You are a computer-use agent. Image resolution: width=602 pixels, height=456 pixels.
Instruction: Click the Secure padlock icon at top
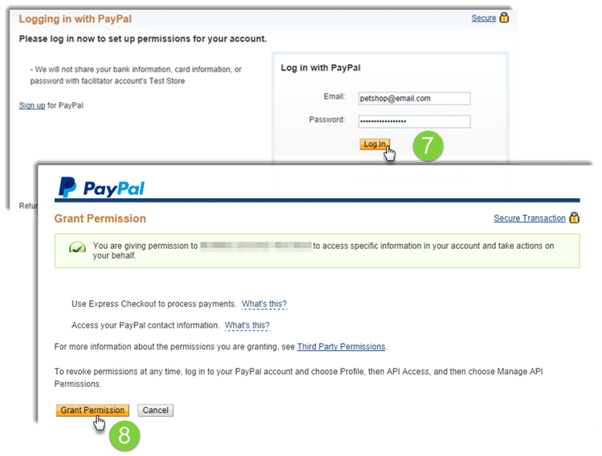point(504,18)
